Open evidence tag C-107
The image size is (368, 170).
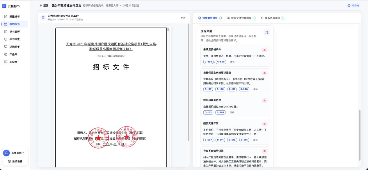(x=208, y=89)
